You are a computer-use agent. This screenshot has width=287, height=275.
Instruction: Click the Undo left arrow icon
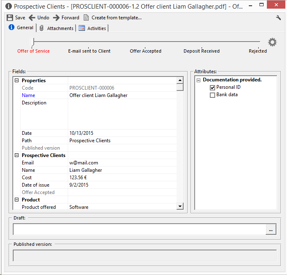(x=32, y=18)
